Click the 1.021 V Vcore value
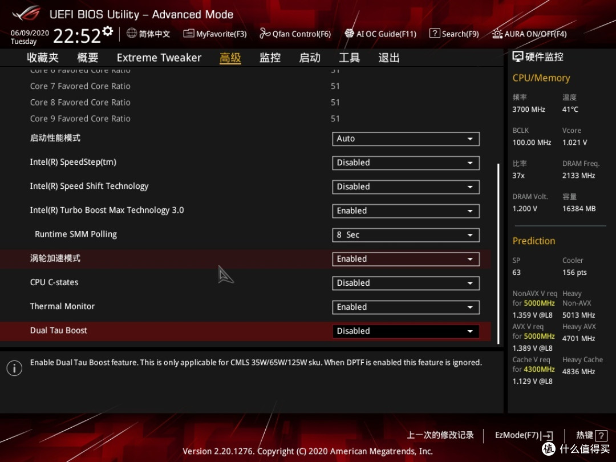The height and width of the screenshot is (462, 616). click(x=574, y=142)
